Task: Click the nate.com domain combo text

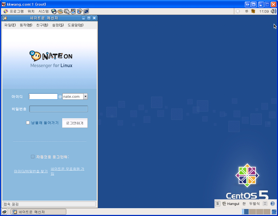Action: coord(73,96)
